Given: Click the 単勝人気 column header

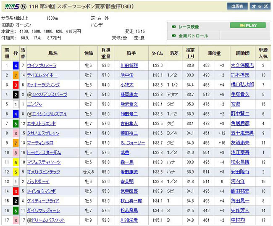Looking at the screenshot, I should [263, 53].
